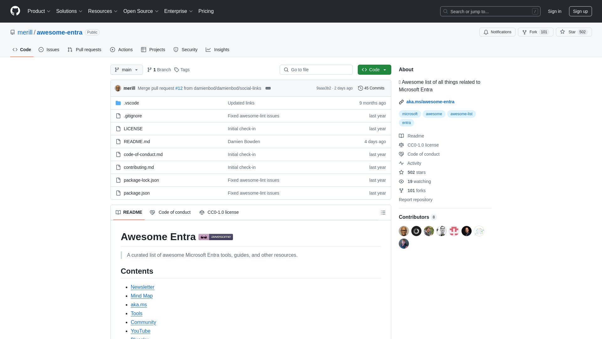The width and height of the screenshot is (602, 339).
Task: Open awesome-entra repository link
Action: pyautogui.click(x=60, y=32)
